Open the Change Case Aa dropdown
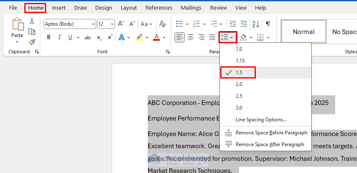This screenshot has height=173, width=357. point(146,24)
